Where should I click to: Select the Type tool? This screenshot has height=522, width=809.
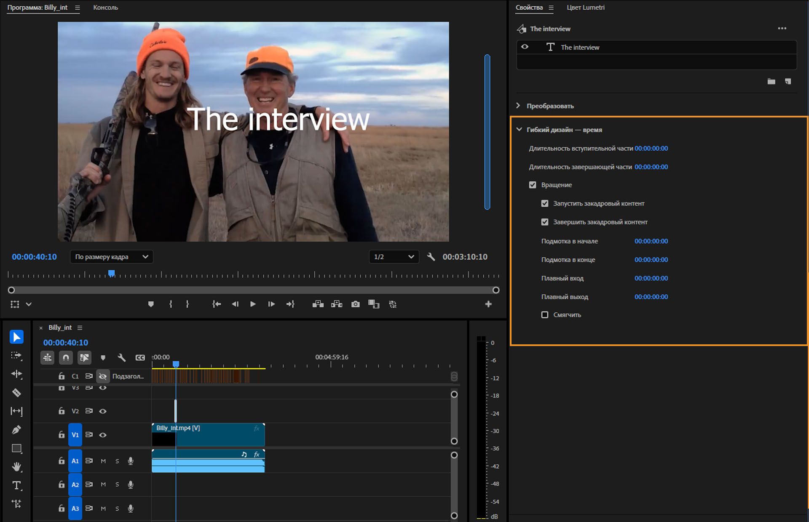coord(16,485)
